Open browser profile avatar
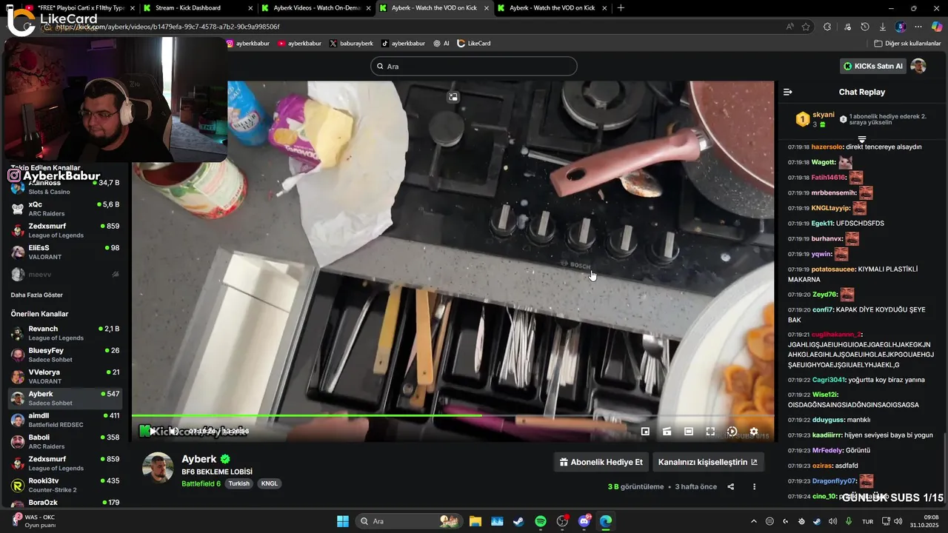 tap(901, 27)
